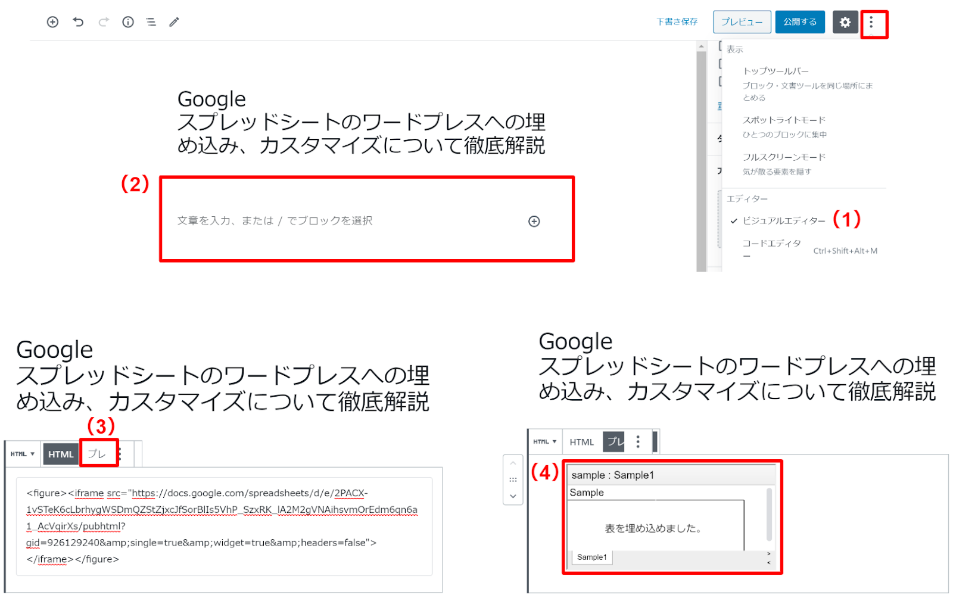The image size is (953, 598).
Task: Click post title above spreadsheet preview block
Action: click(737, 366)
